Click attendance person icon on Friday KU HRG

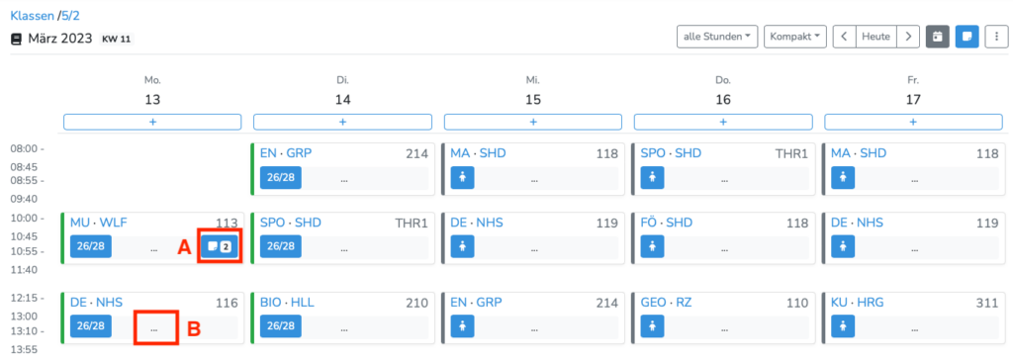[843, 326]
